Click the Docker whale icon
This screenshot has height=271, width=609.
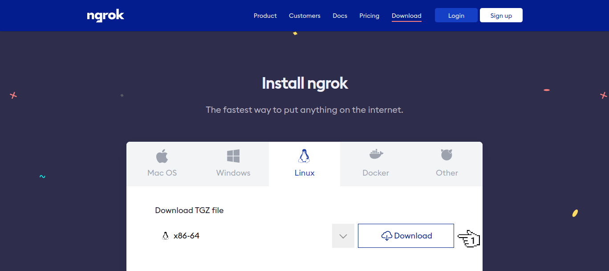[x=375, y=155]
